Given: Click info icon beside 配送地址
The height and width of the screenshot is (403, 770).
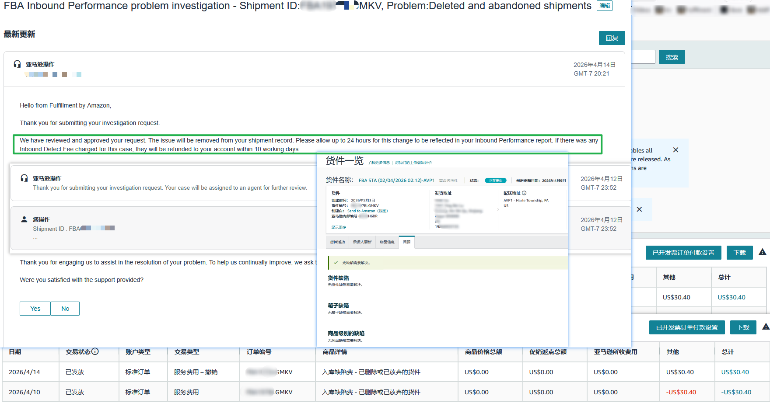Looking at the screenshot, I should pos(524,193).
